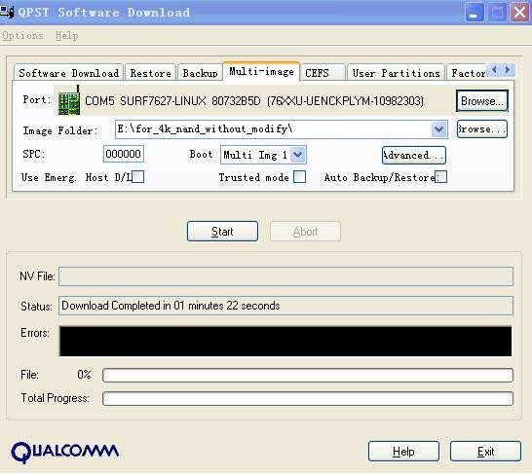Image resolution: width=532 pixels, height=475 pixels.
Task: Click the Exit button
Action: coord(485,452)
